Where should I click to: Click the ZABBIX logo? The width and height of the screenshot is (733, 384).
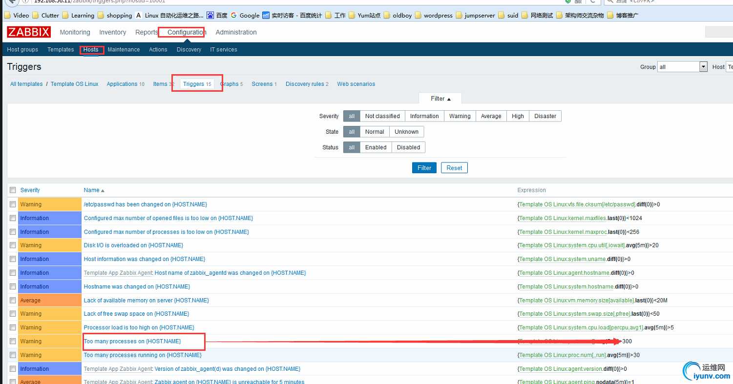click(29, 32)
